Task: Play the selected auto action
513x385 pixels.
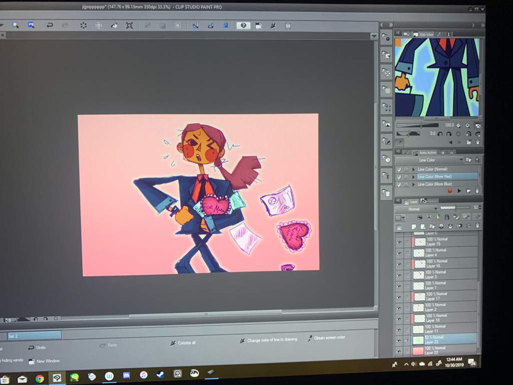Action: click(459, 191)
